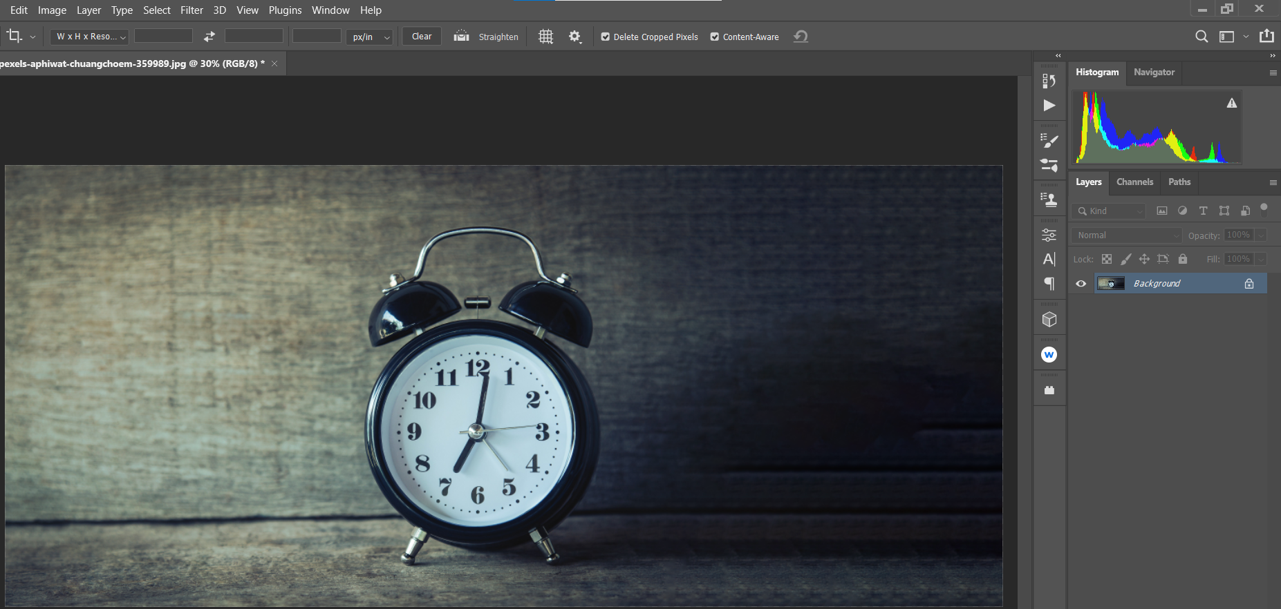Switch to the Channels tab
The height and width of the screenshot is (609, 1281).
[1134, 182]
